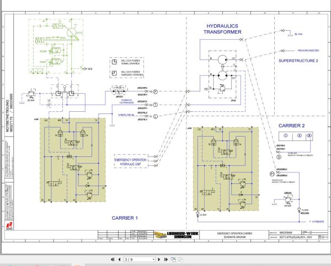
Task: Click the lower motor symbol in the hydraulics transformer
Action: [x=222, y=75]
